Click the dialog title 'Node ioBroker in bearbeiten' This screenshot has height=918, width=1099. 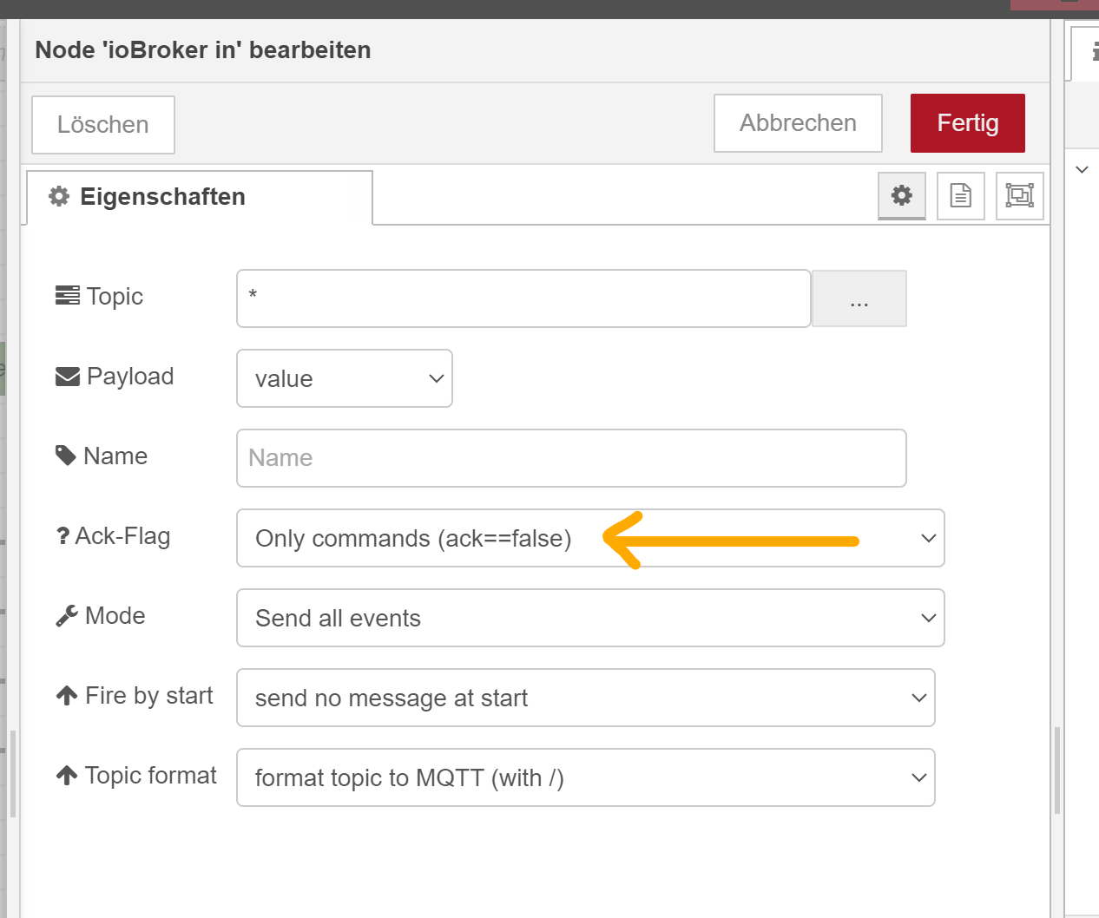pos(203,50)
